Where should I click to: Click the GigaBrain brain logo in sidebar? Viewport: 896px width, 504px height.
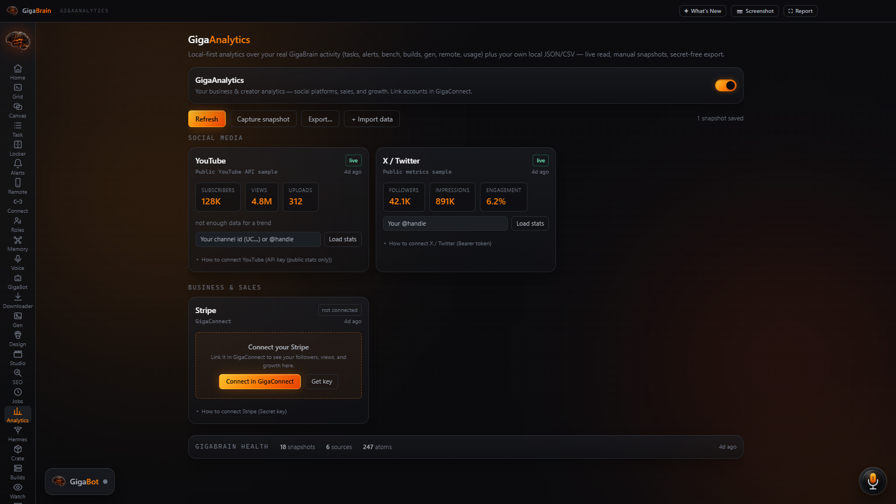point(17,41)
